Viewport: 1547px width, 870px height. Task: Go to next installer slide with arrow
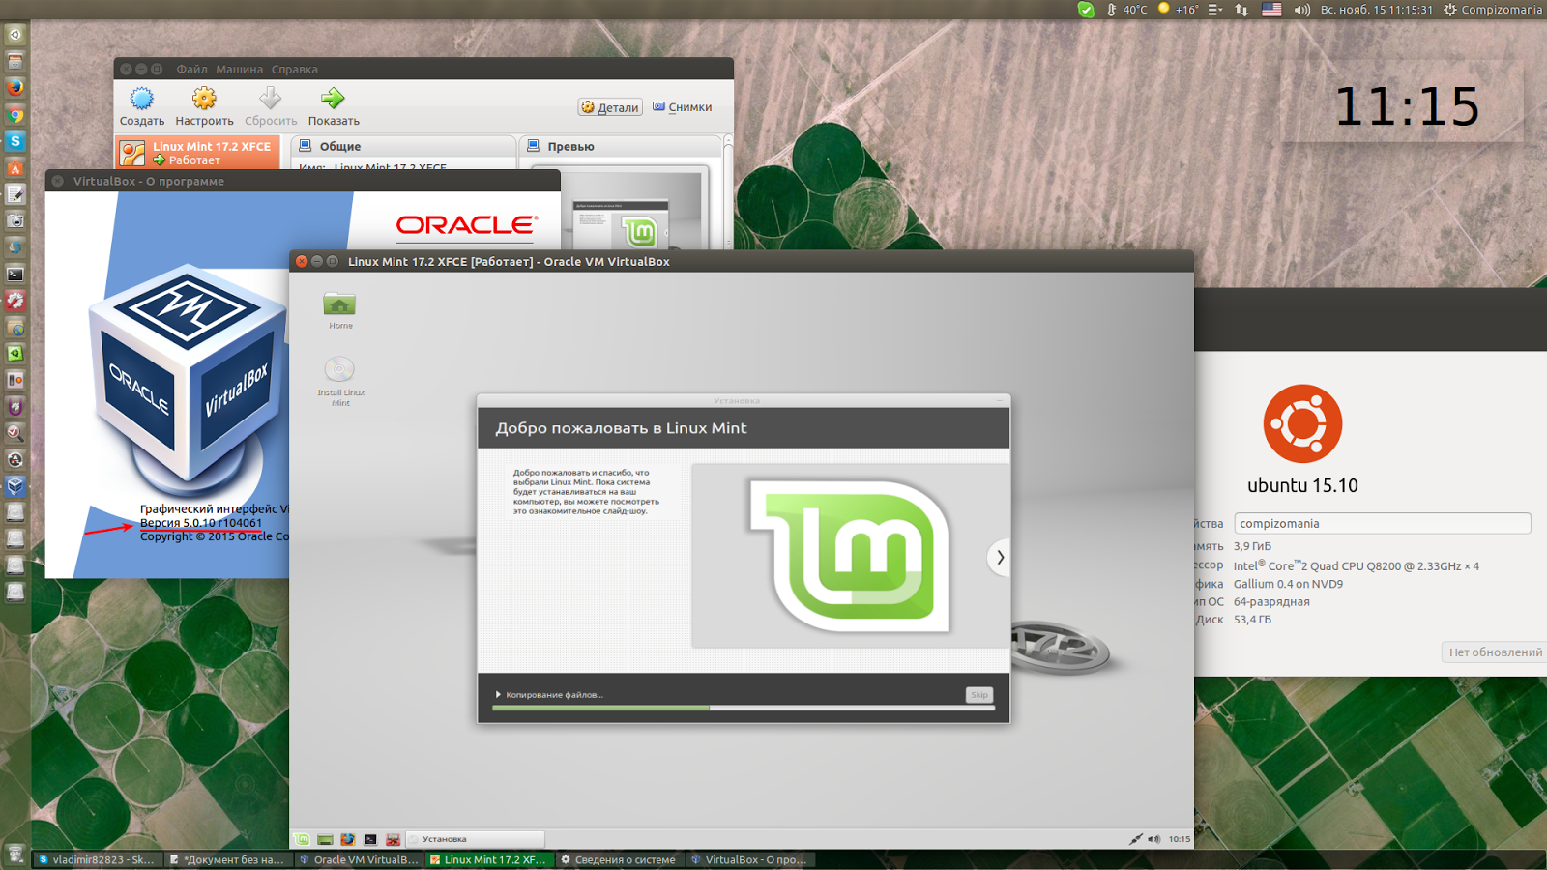pyautogui.click(x=1000, y=557)
